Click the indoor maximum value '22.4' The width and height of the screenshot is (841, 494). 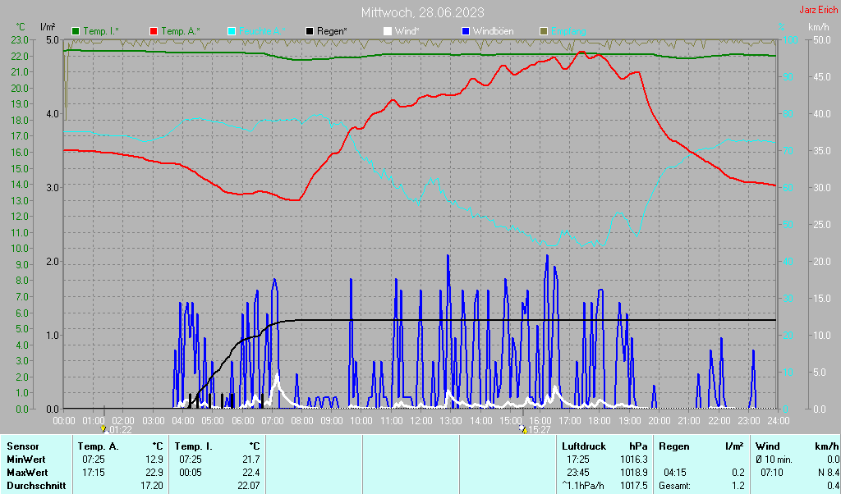pos(251,473)
